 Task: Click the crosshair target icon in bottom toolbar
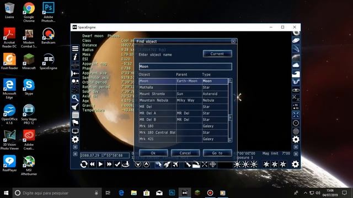click(x=213, y=164)
